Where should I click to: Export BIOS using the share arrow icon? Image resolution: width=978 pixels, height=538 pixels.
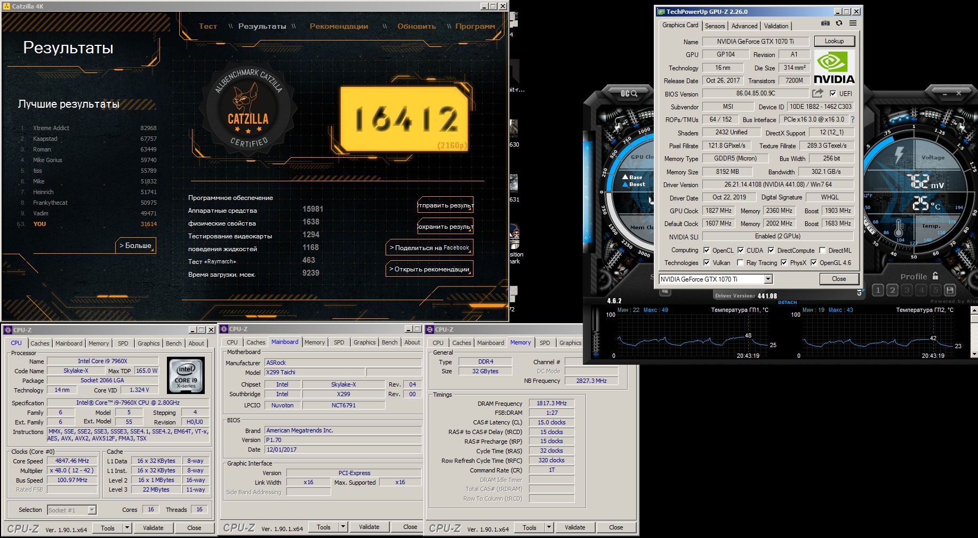tap(817, 93)
